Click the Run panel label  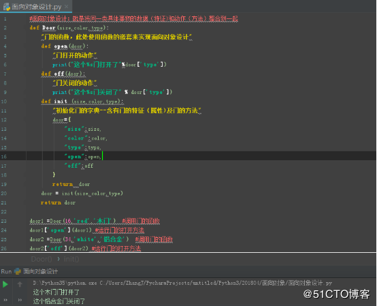(6, 271)
